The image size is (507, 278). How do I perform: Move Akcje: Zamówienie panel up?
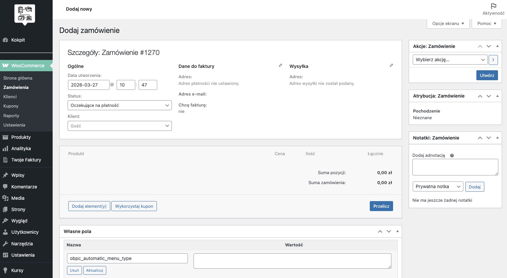[x=480, y=46]
